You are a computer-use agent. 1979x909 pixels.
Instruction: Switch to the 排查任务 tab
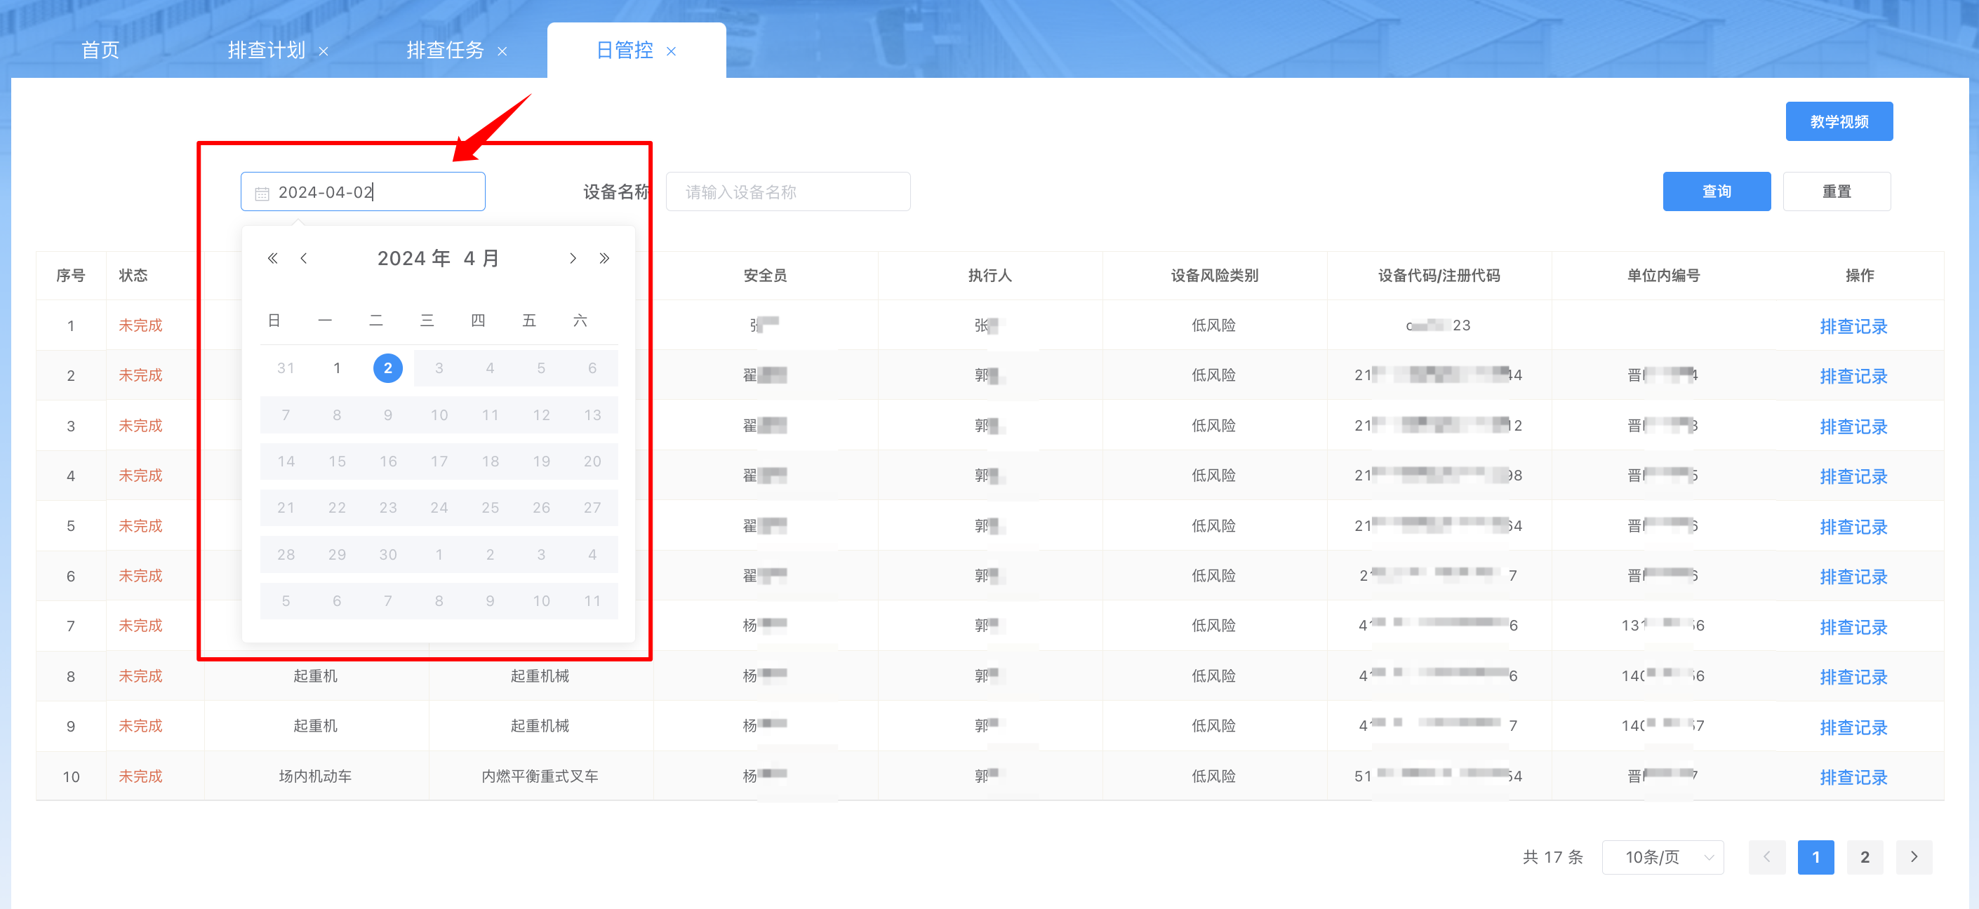[x=445, y=50]
